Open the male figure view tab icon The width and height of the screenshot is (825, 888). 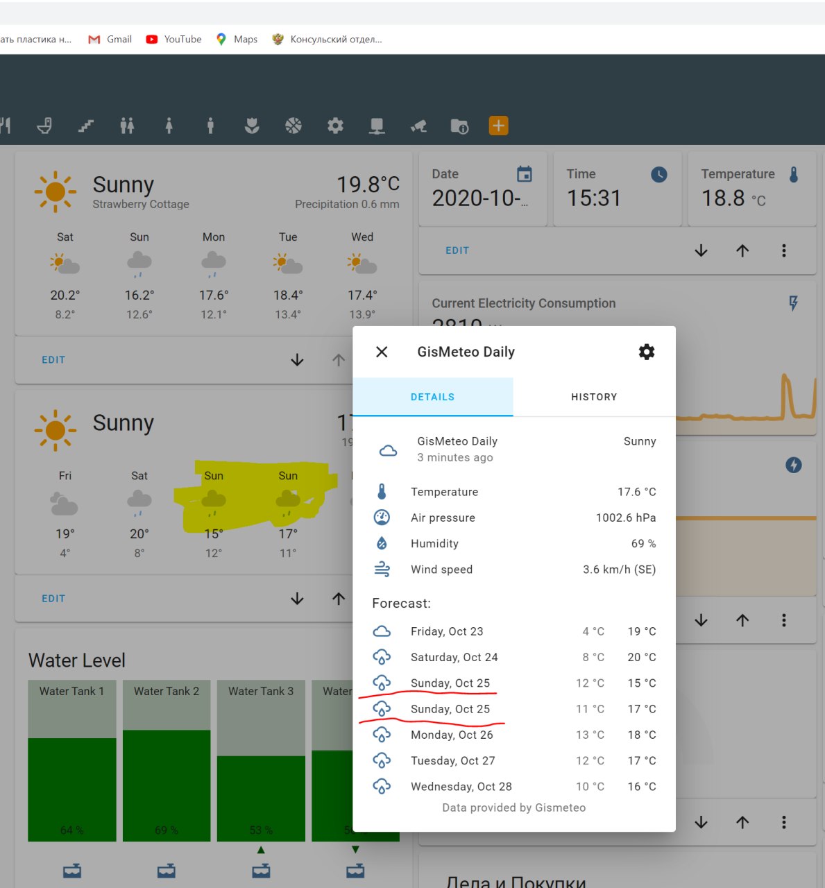pos(210,126)
